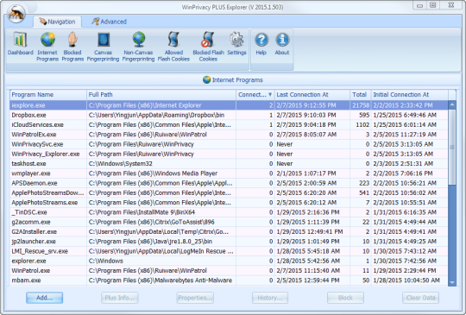Click the WinPrivacy application logo button
The height and width of the screenshot is (315, 466).
16,13
